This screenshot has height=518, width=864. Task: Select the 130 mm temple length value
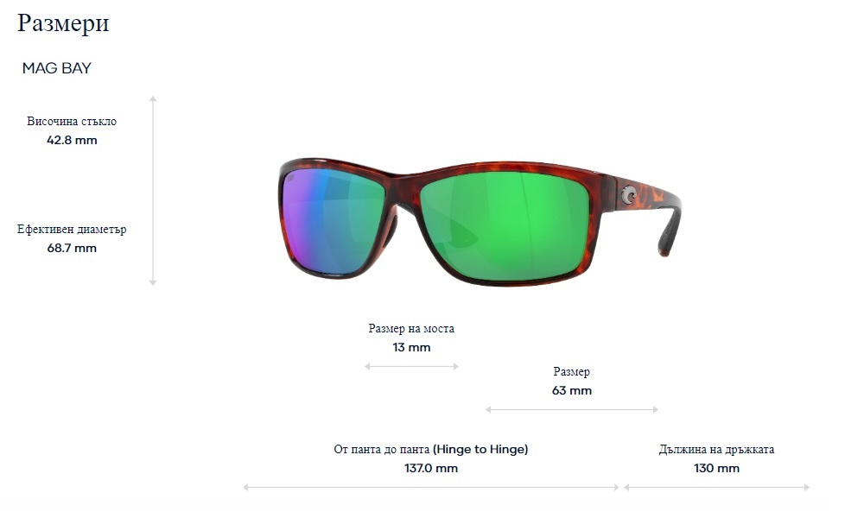pyautogui.click(x=716, y=468)
